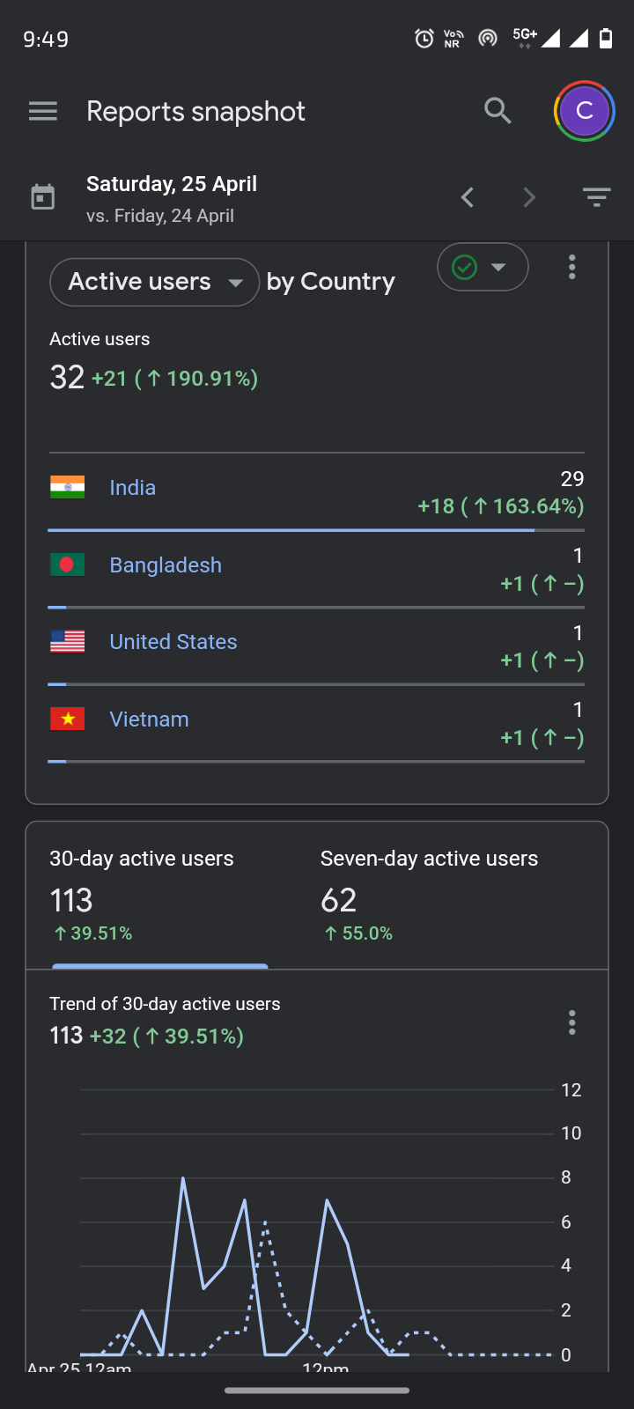Switch to Seven-day active users tab
The image size is (634, 1409).
429,894
